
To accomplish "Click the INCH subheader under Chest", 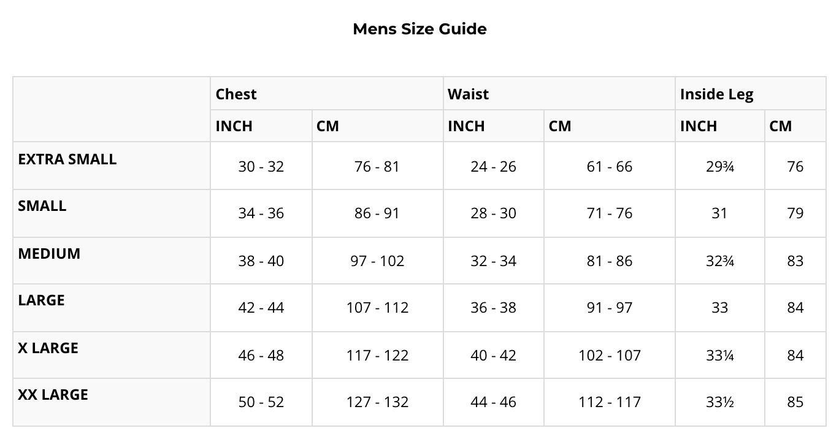I will pyautogui.click(x=234, y=126).
